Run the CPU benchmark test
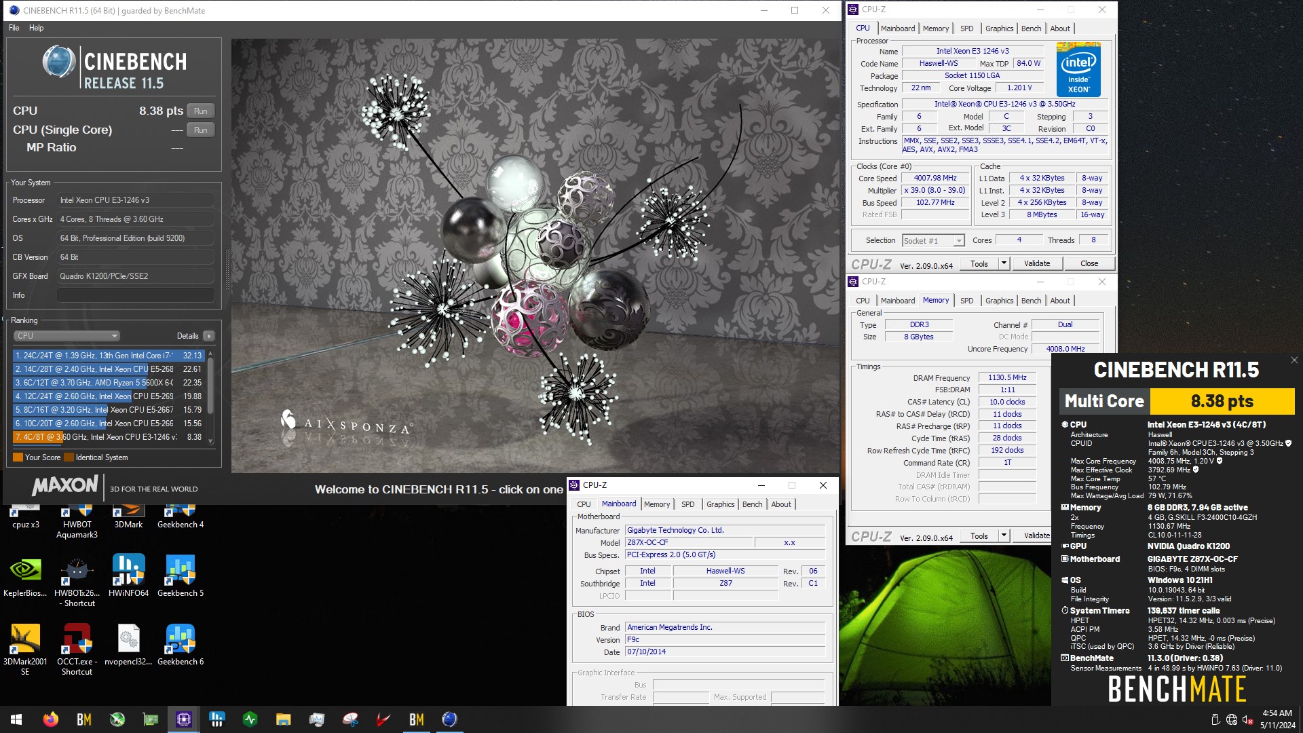The width and height of the screenshot is (1303, 733). pos(200,111)
